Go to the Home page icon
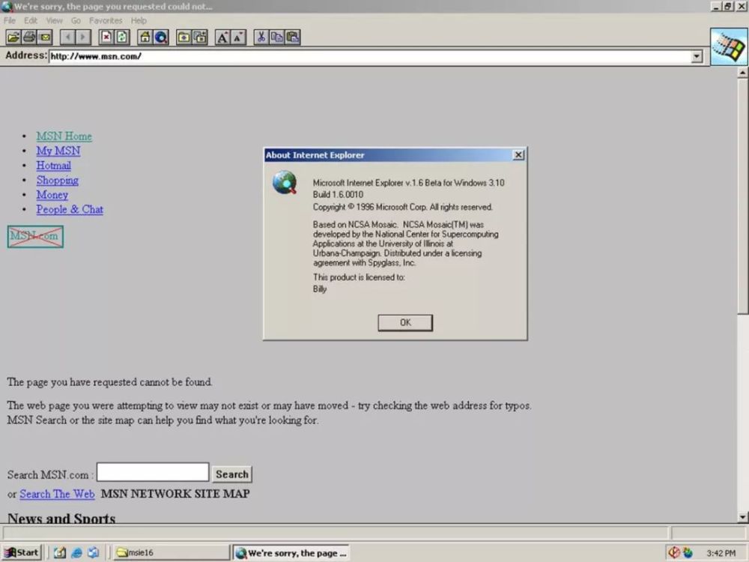Image resolution: width=749 pixels, height=562 pixels. click(145, 37)
